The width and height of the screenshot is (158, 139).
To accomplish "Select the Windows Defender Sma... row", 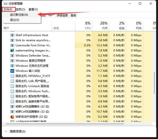I will [77, 56].
